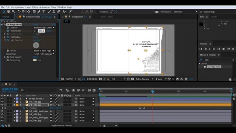236x133 pixels.
Task: Clear the Effects & Presets search
Action: [233, 60]
